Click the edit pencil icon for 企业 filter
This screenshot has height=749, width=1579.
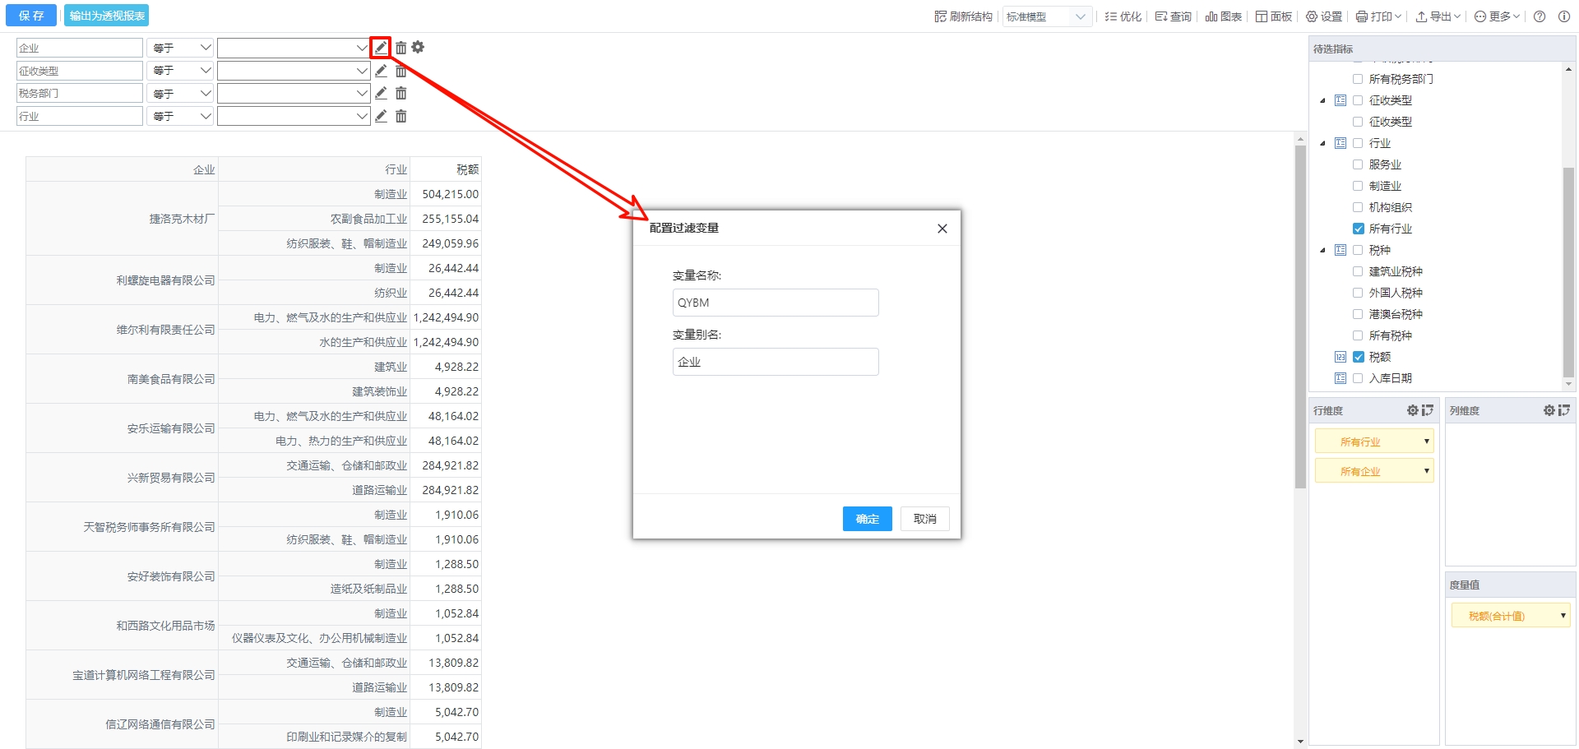coord(380,48)
